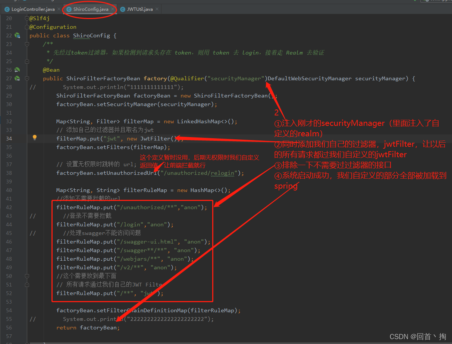Click line number 42 in the gutter
This screenshot has width=452, height=344.
9,207
